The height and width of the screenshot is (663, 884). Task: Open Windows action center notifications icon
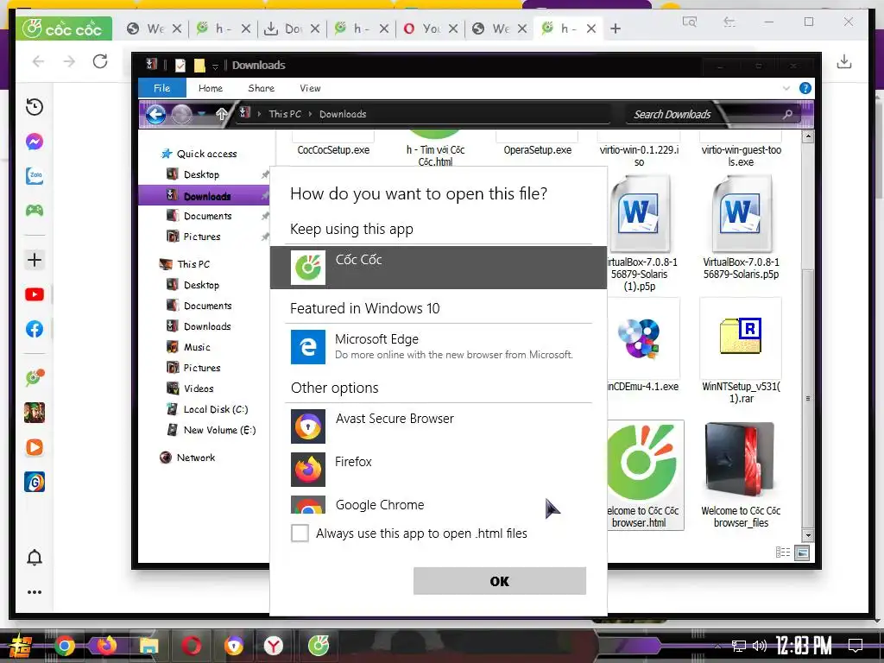856,645
